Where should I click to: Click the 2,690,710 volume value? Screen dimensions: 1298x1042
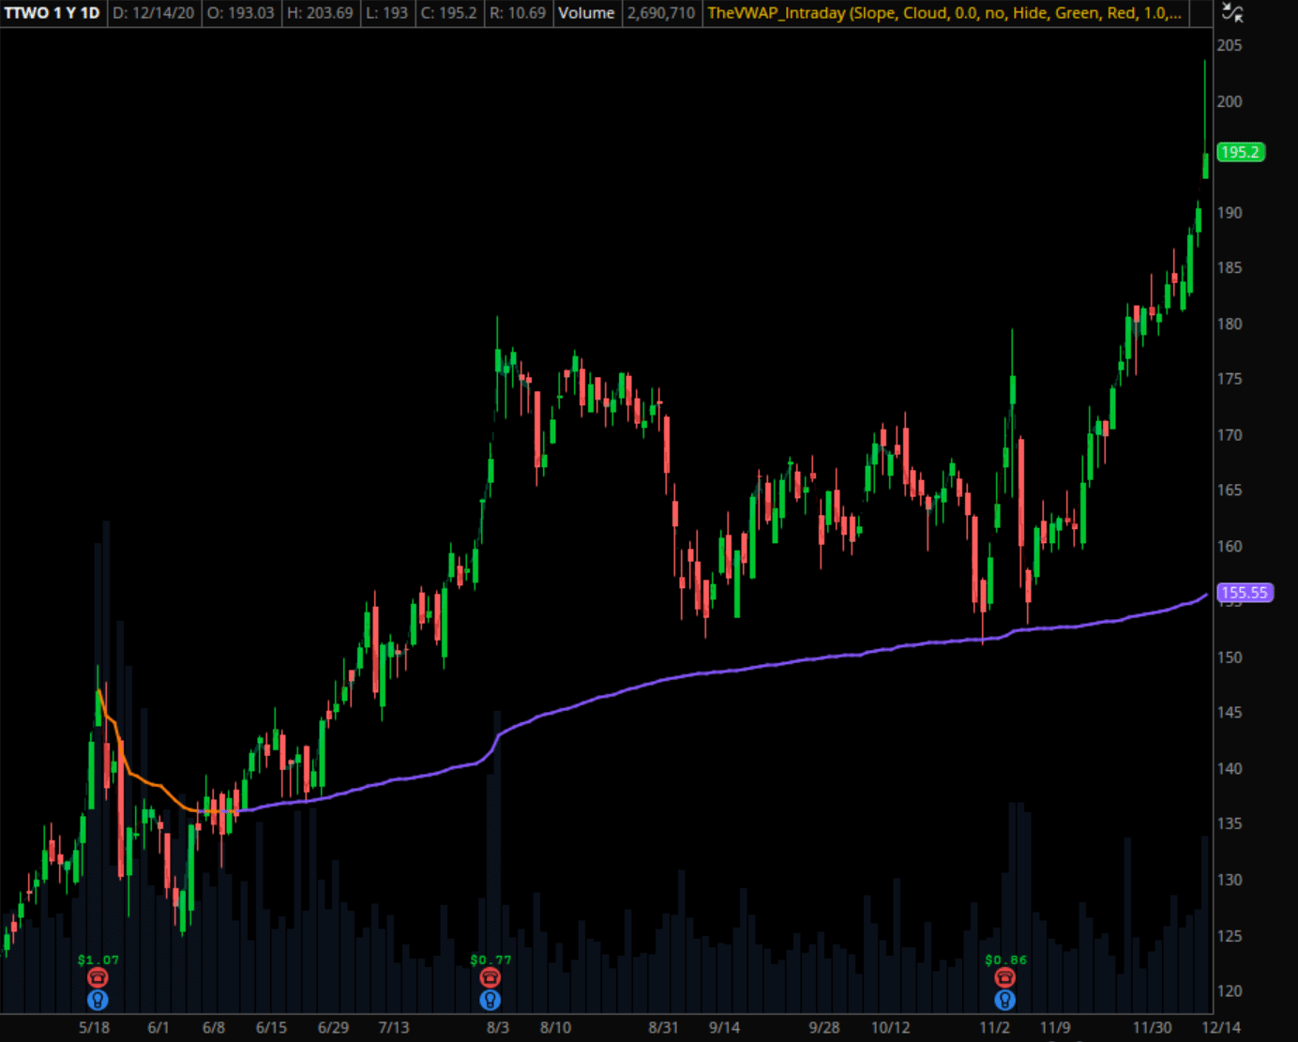pos(661,13)
